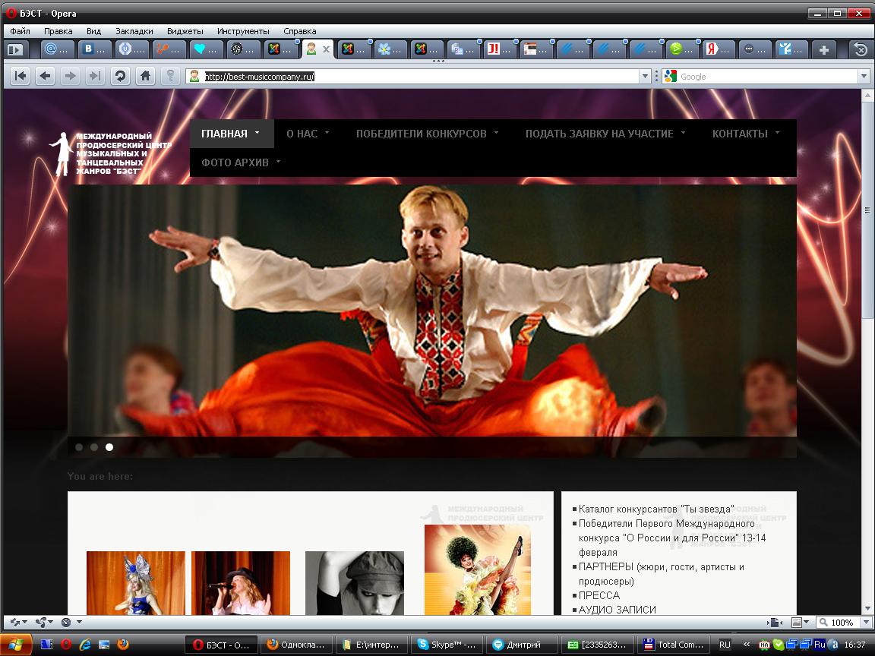Toggle the Opera side panel button
Viewport: 875px width, 656px height.
(x=14, y=49)
